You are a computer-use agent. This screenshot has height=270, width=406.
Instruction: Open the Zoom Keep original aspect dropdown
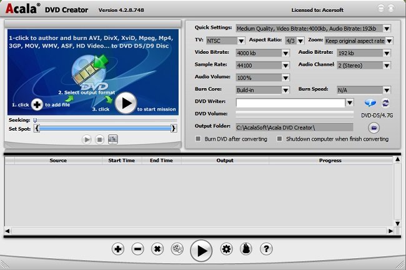(389, 41)
